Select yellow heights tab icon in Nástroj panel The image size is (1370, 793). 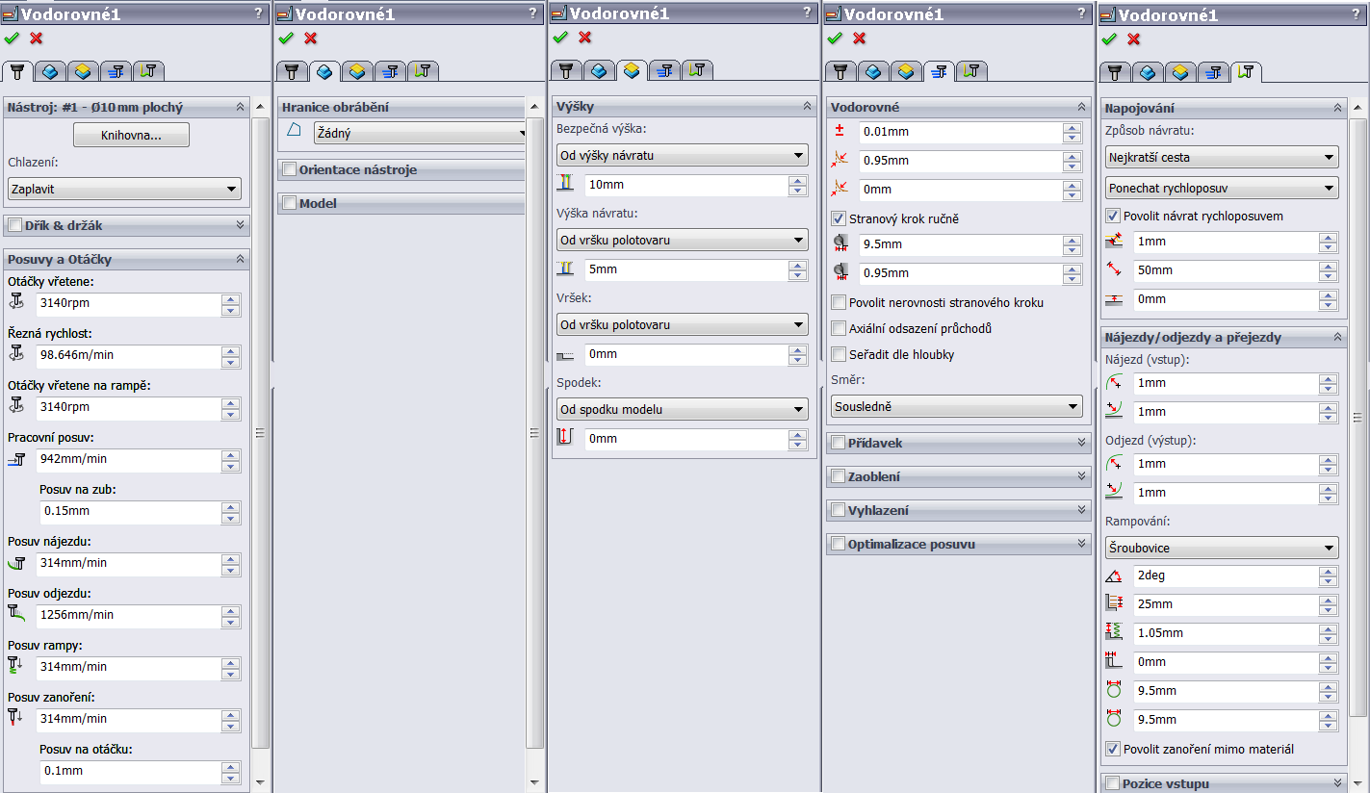tap(84, 71)
